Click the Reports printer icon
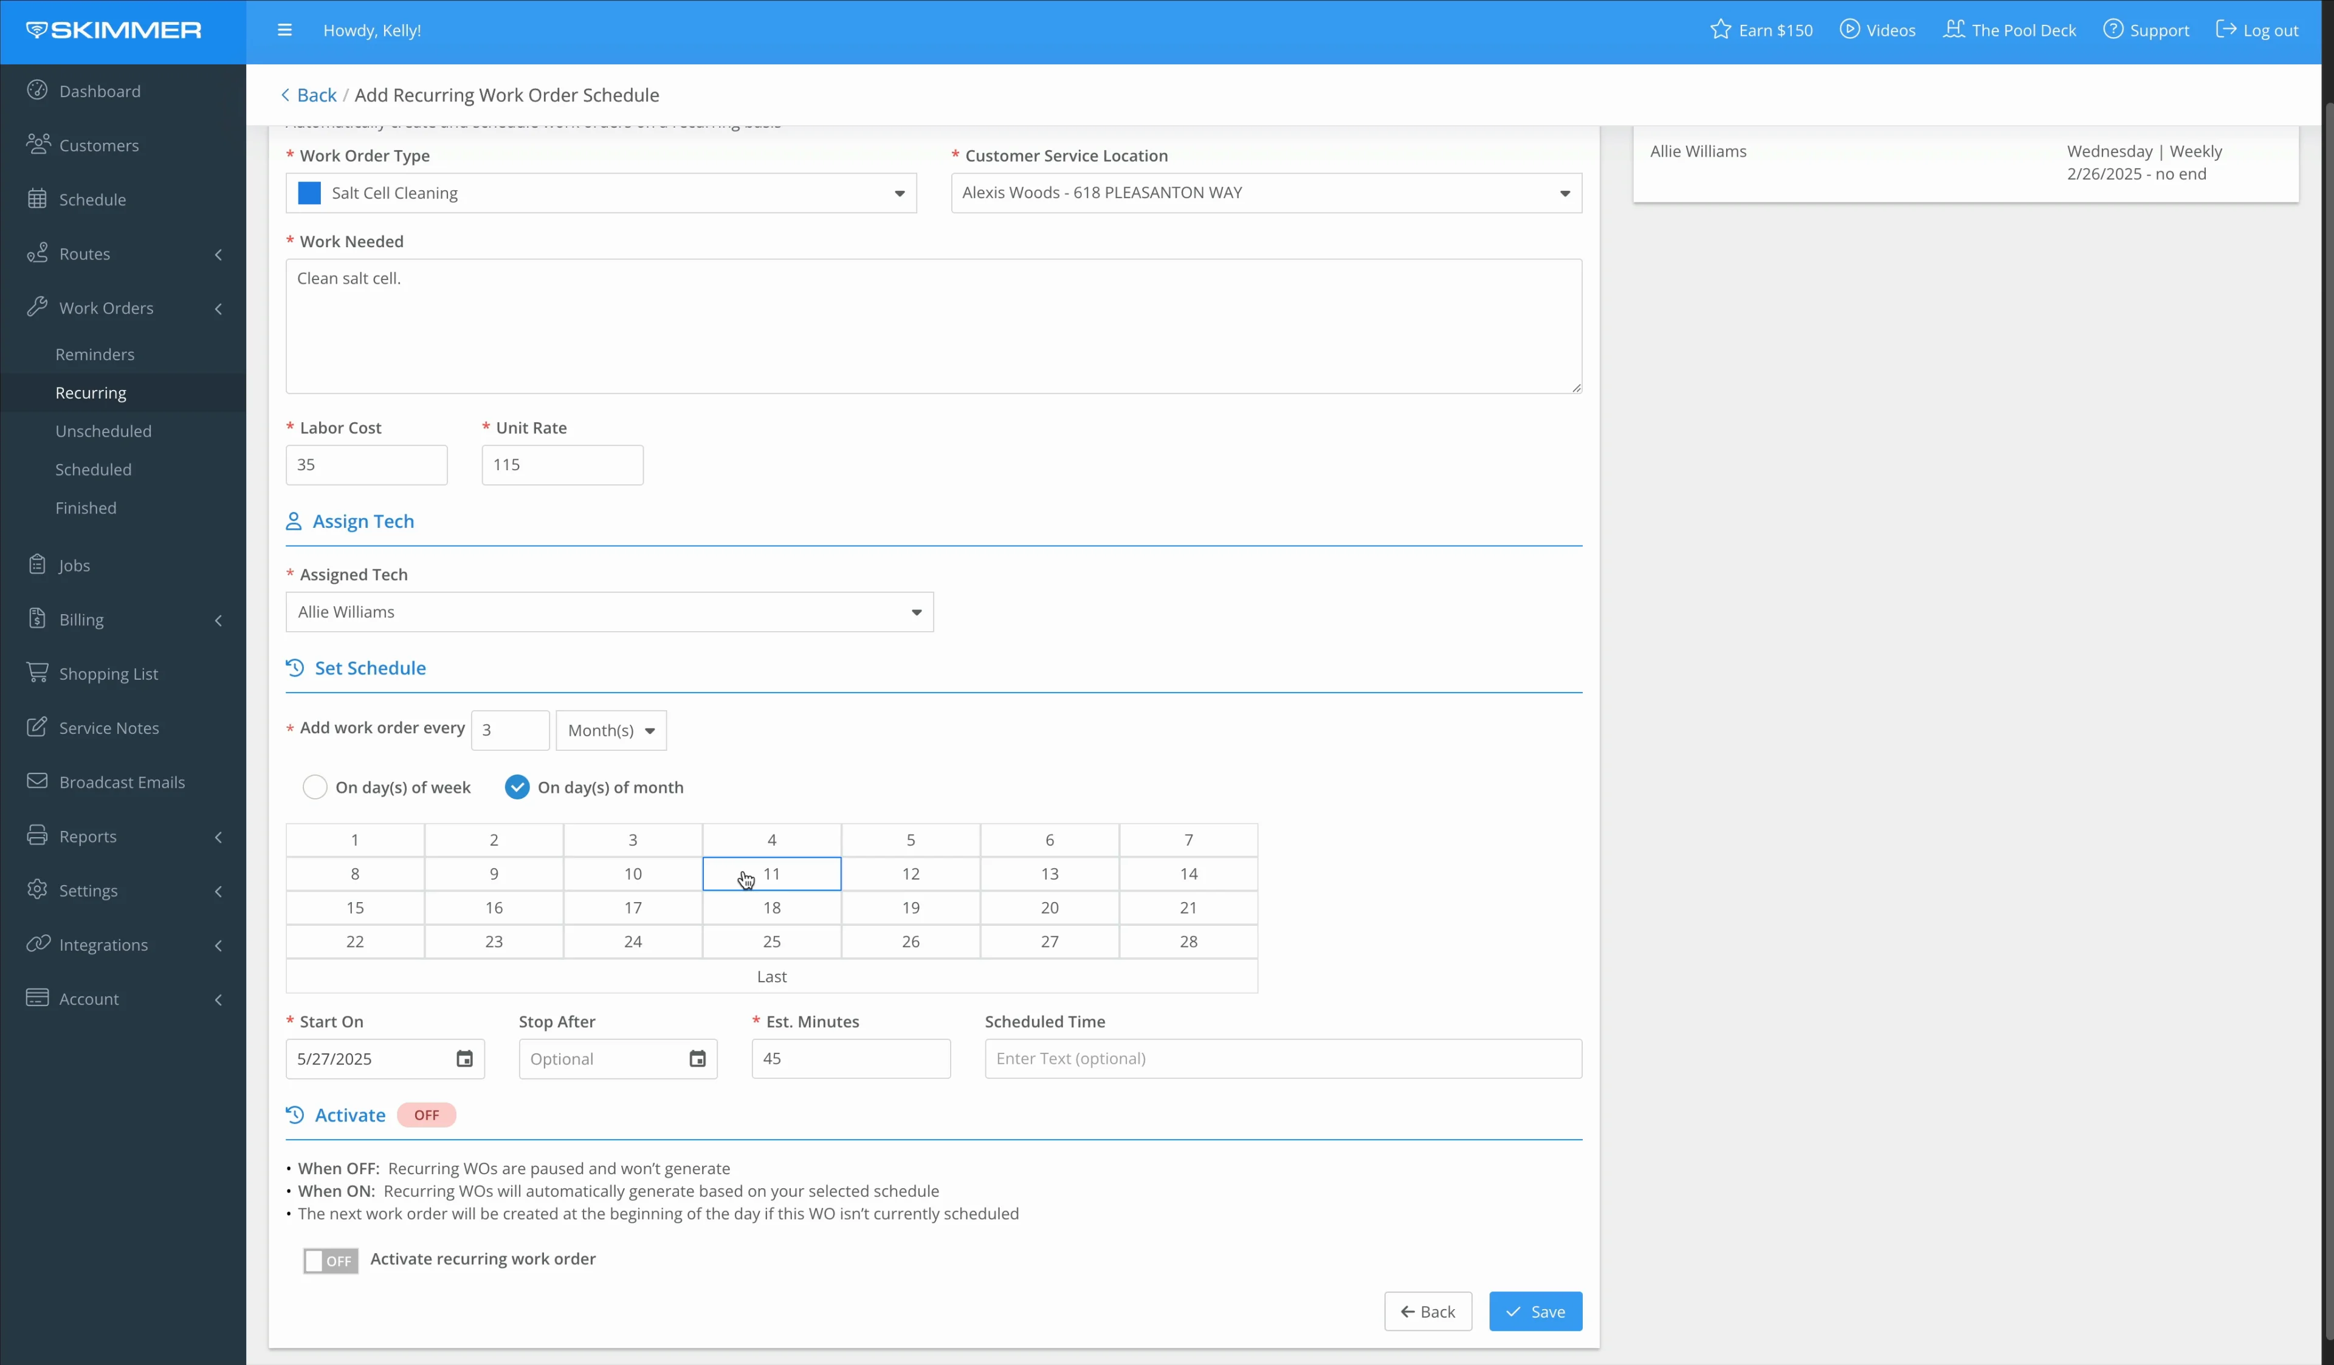 (37, 835)
